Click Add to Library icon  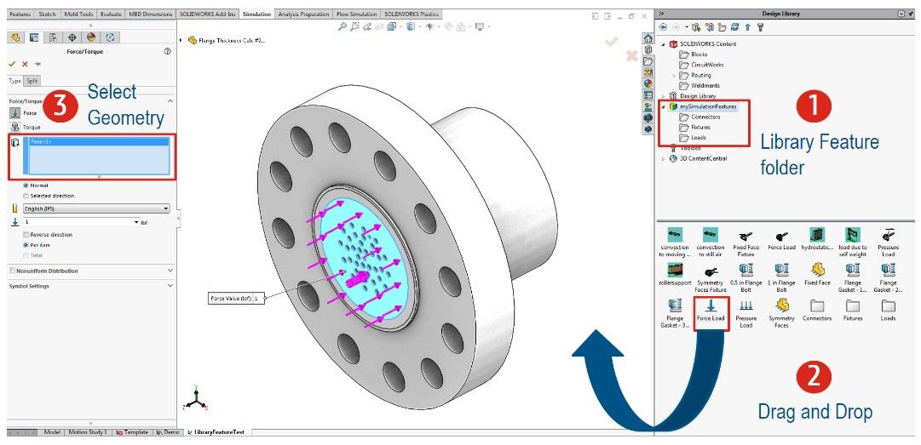[x=697, y=27]
